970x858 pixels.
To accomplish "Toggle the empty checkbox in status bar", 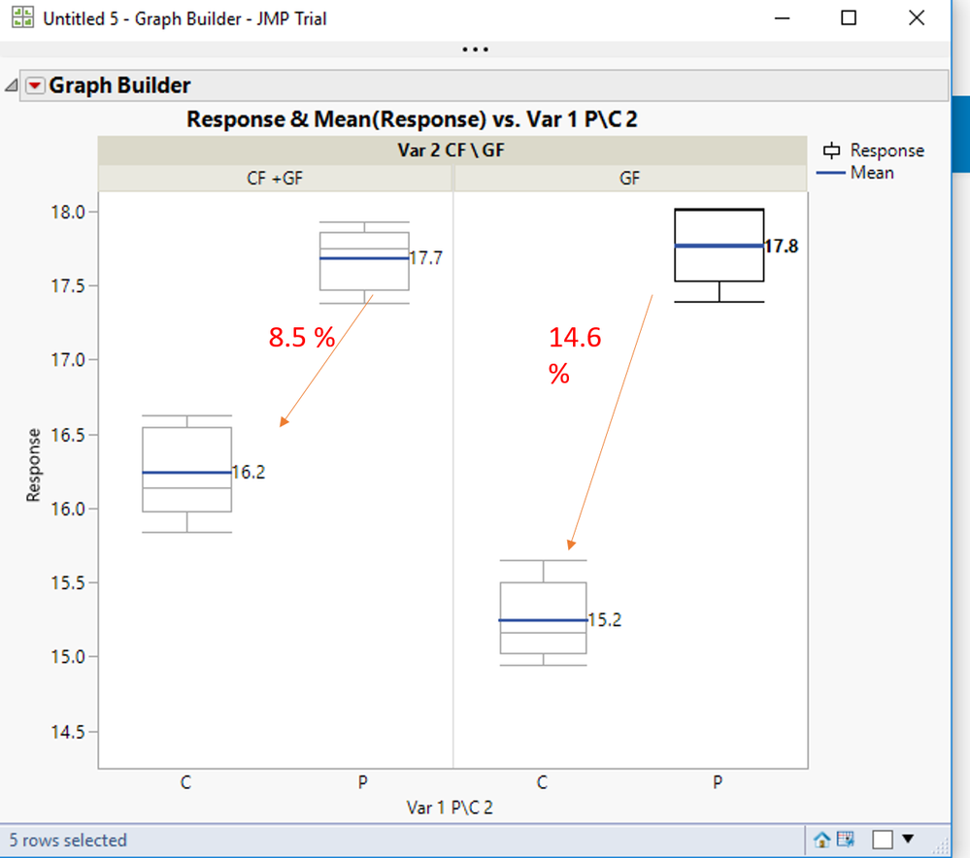I will 883,840.
